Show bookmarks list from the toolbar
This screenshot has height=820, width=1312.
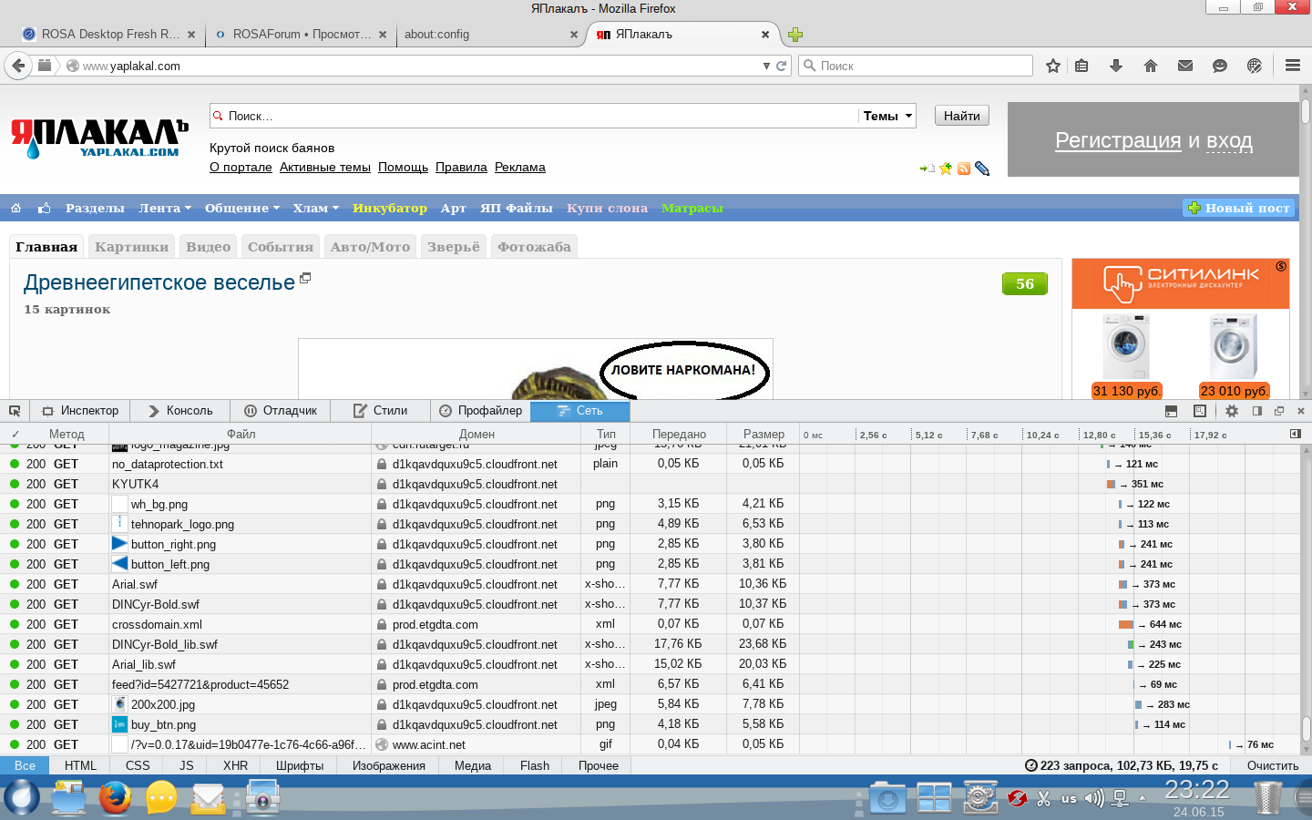click(1081, 66)
